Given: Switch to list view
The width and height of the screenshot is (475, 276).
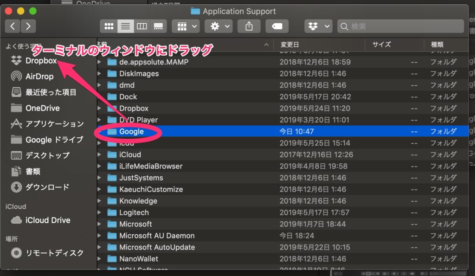Looking at the screenshot, I should tap(125, 26).
